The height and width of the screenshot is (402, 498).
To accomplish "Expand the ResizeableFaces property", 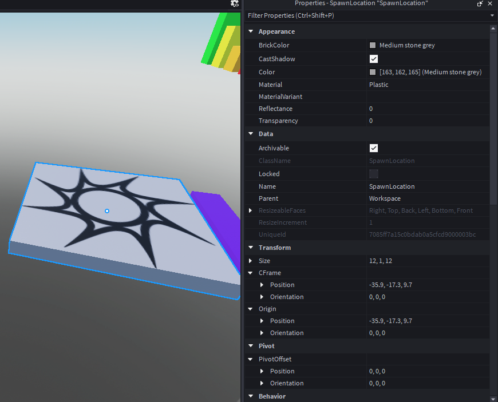I will 250,210.
